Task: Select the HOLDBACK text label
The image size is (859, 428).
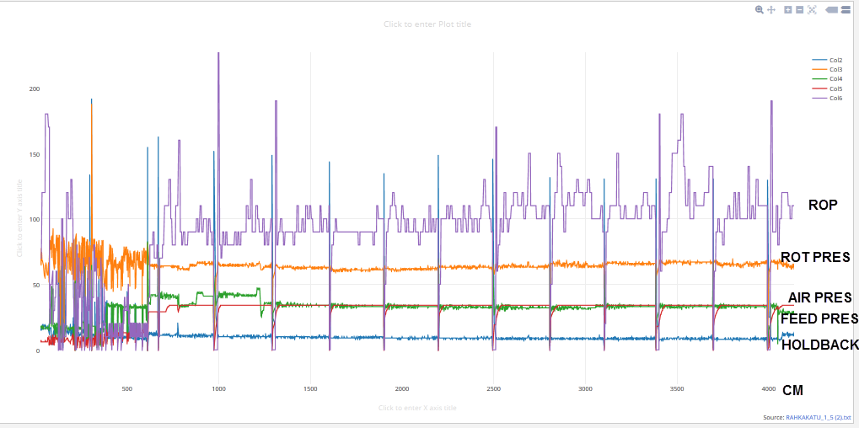Action: [x=819, y=345]
